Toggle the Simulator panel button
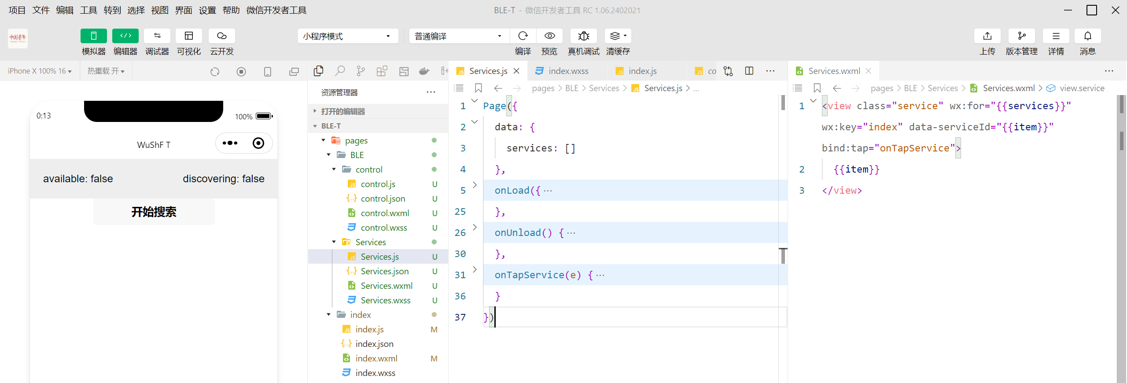 pyautogui.click(x=93, y=36)
